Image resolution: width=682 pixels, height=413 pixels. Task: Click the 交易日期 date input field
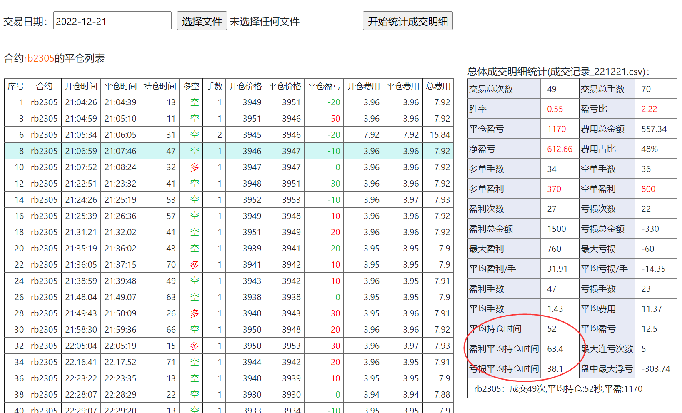112,21
